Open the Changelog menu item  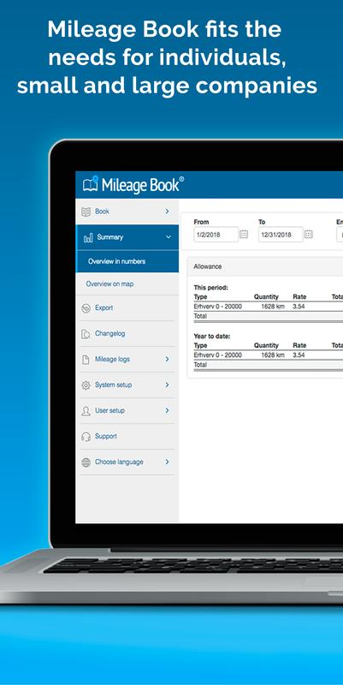[127, 334]
